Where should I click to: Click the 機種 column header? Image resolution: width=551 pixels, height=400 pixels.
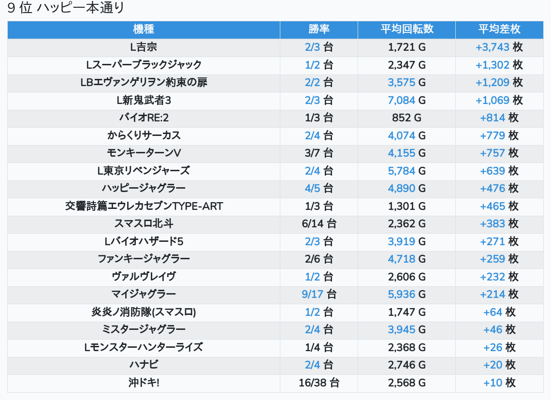144,30
